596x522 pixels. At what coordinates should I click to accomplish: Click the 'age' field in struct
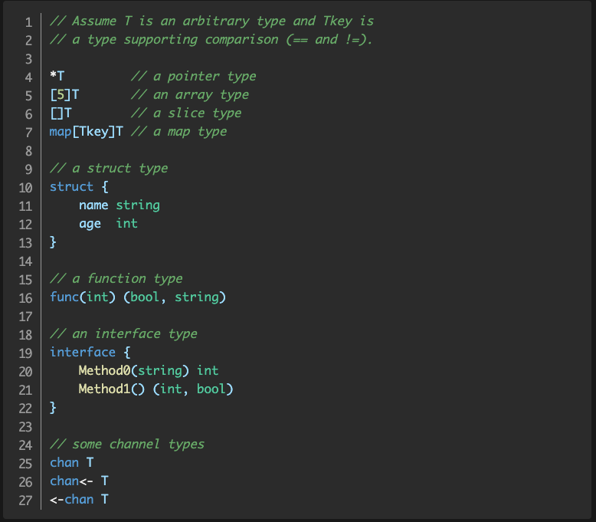[x=90, y=224]
